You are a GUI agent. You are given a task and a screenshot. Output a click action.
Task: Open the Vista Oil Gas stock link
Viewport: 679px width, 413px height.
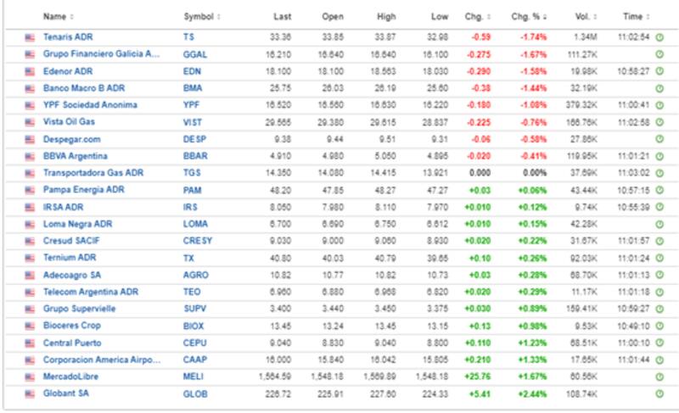click(x=71, y=122)
